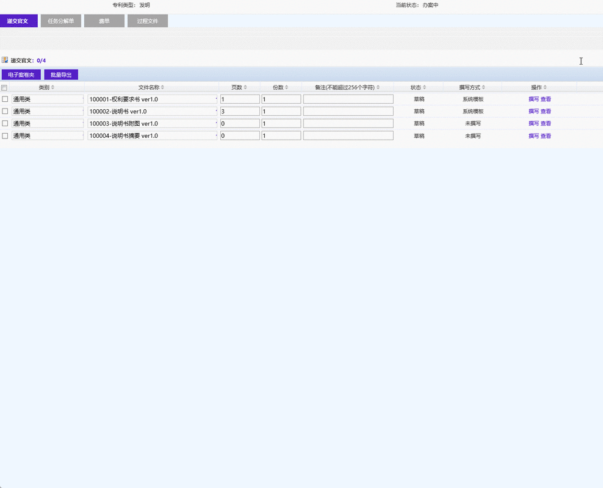Toggle the select-all checkbox in the table header

click(x=4, y=88)
